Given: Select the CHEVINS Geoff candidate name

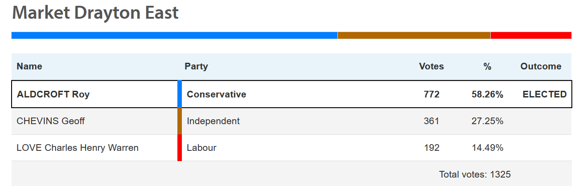Looking at the screenshot, I should tap(50, 121).
